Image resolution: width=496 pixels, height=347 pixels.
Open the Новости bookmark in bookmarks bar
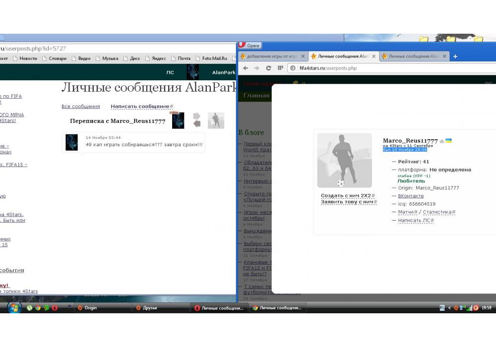tap(28, 58)
